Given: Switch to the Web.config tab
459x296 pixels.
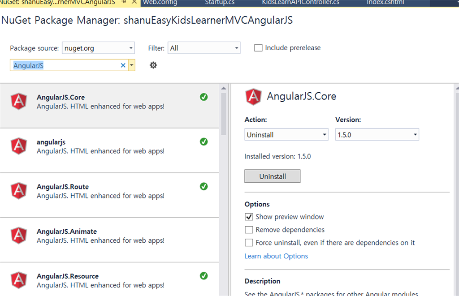Looking at the screenshot, I should (160, 2).
